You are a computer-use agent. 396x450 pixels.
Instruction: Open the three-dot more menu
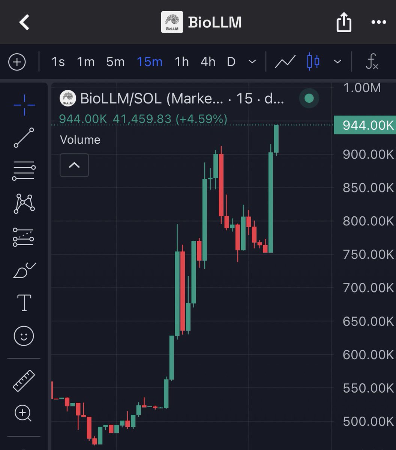pos(378,22)
